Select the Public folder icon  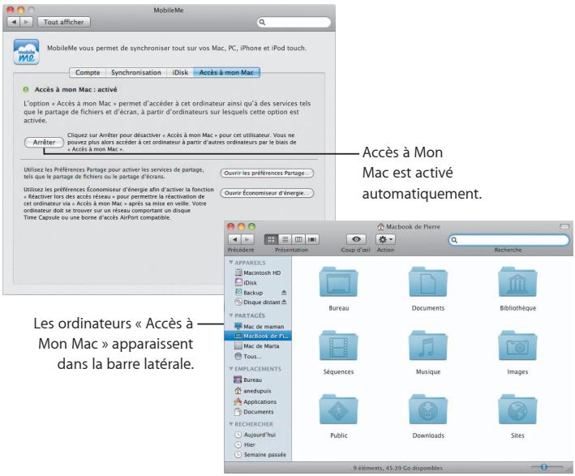coord(338,410)
